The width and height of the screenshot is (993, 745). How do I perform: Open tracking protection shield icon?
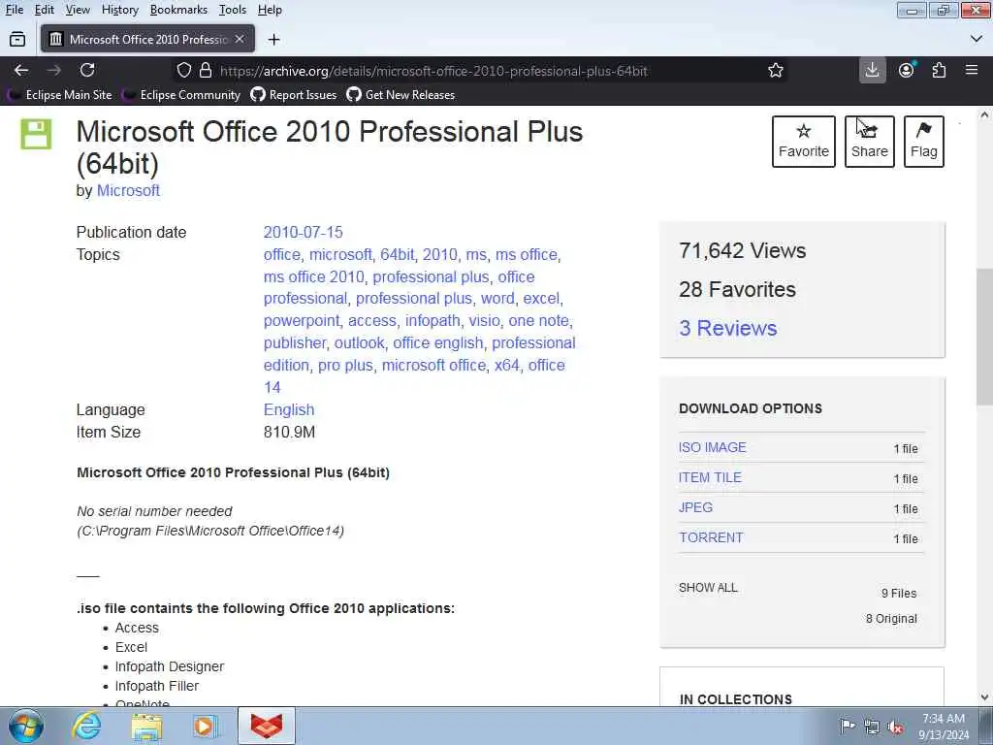(x=183, y=70)
